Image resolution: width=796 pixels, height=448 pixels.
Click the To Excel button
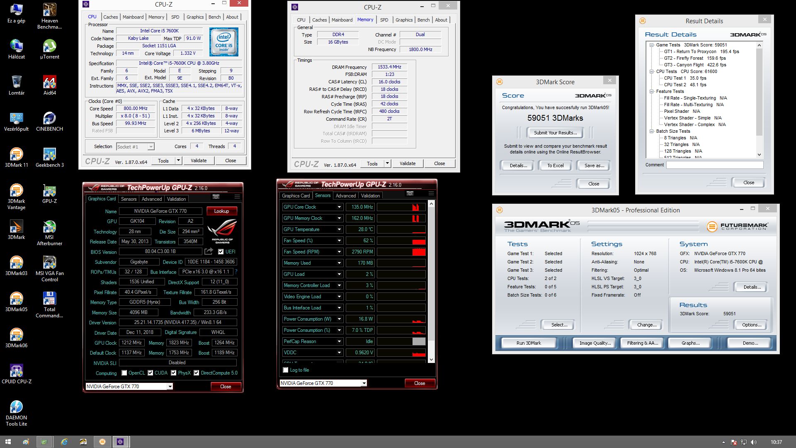(x=555, y=166)
